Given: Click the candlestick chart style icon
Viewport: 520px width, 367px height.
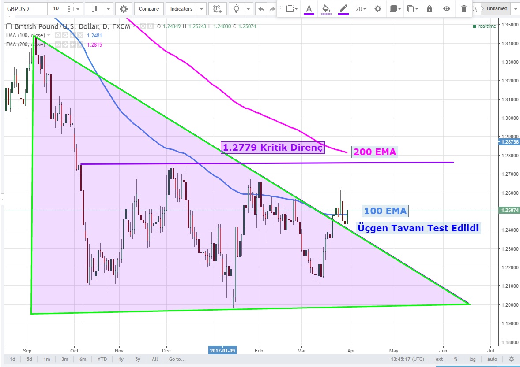Looking at the screenshot, I should click(x=94, y=9).
